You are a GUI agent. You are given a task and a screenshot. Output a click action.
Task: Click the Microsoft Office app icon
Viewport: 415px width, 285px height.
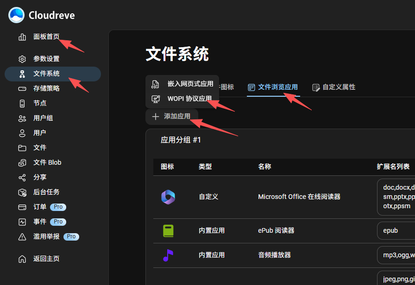(x=168, y=196)
